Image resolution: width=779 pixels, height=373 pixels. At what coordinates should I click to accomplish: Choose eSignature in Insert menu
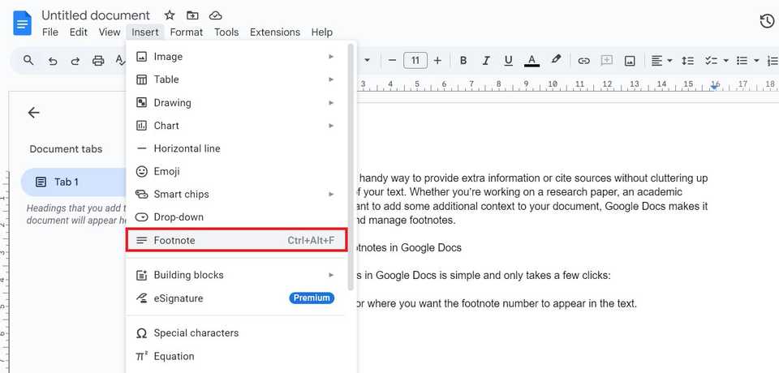point(236,298)
